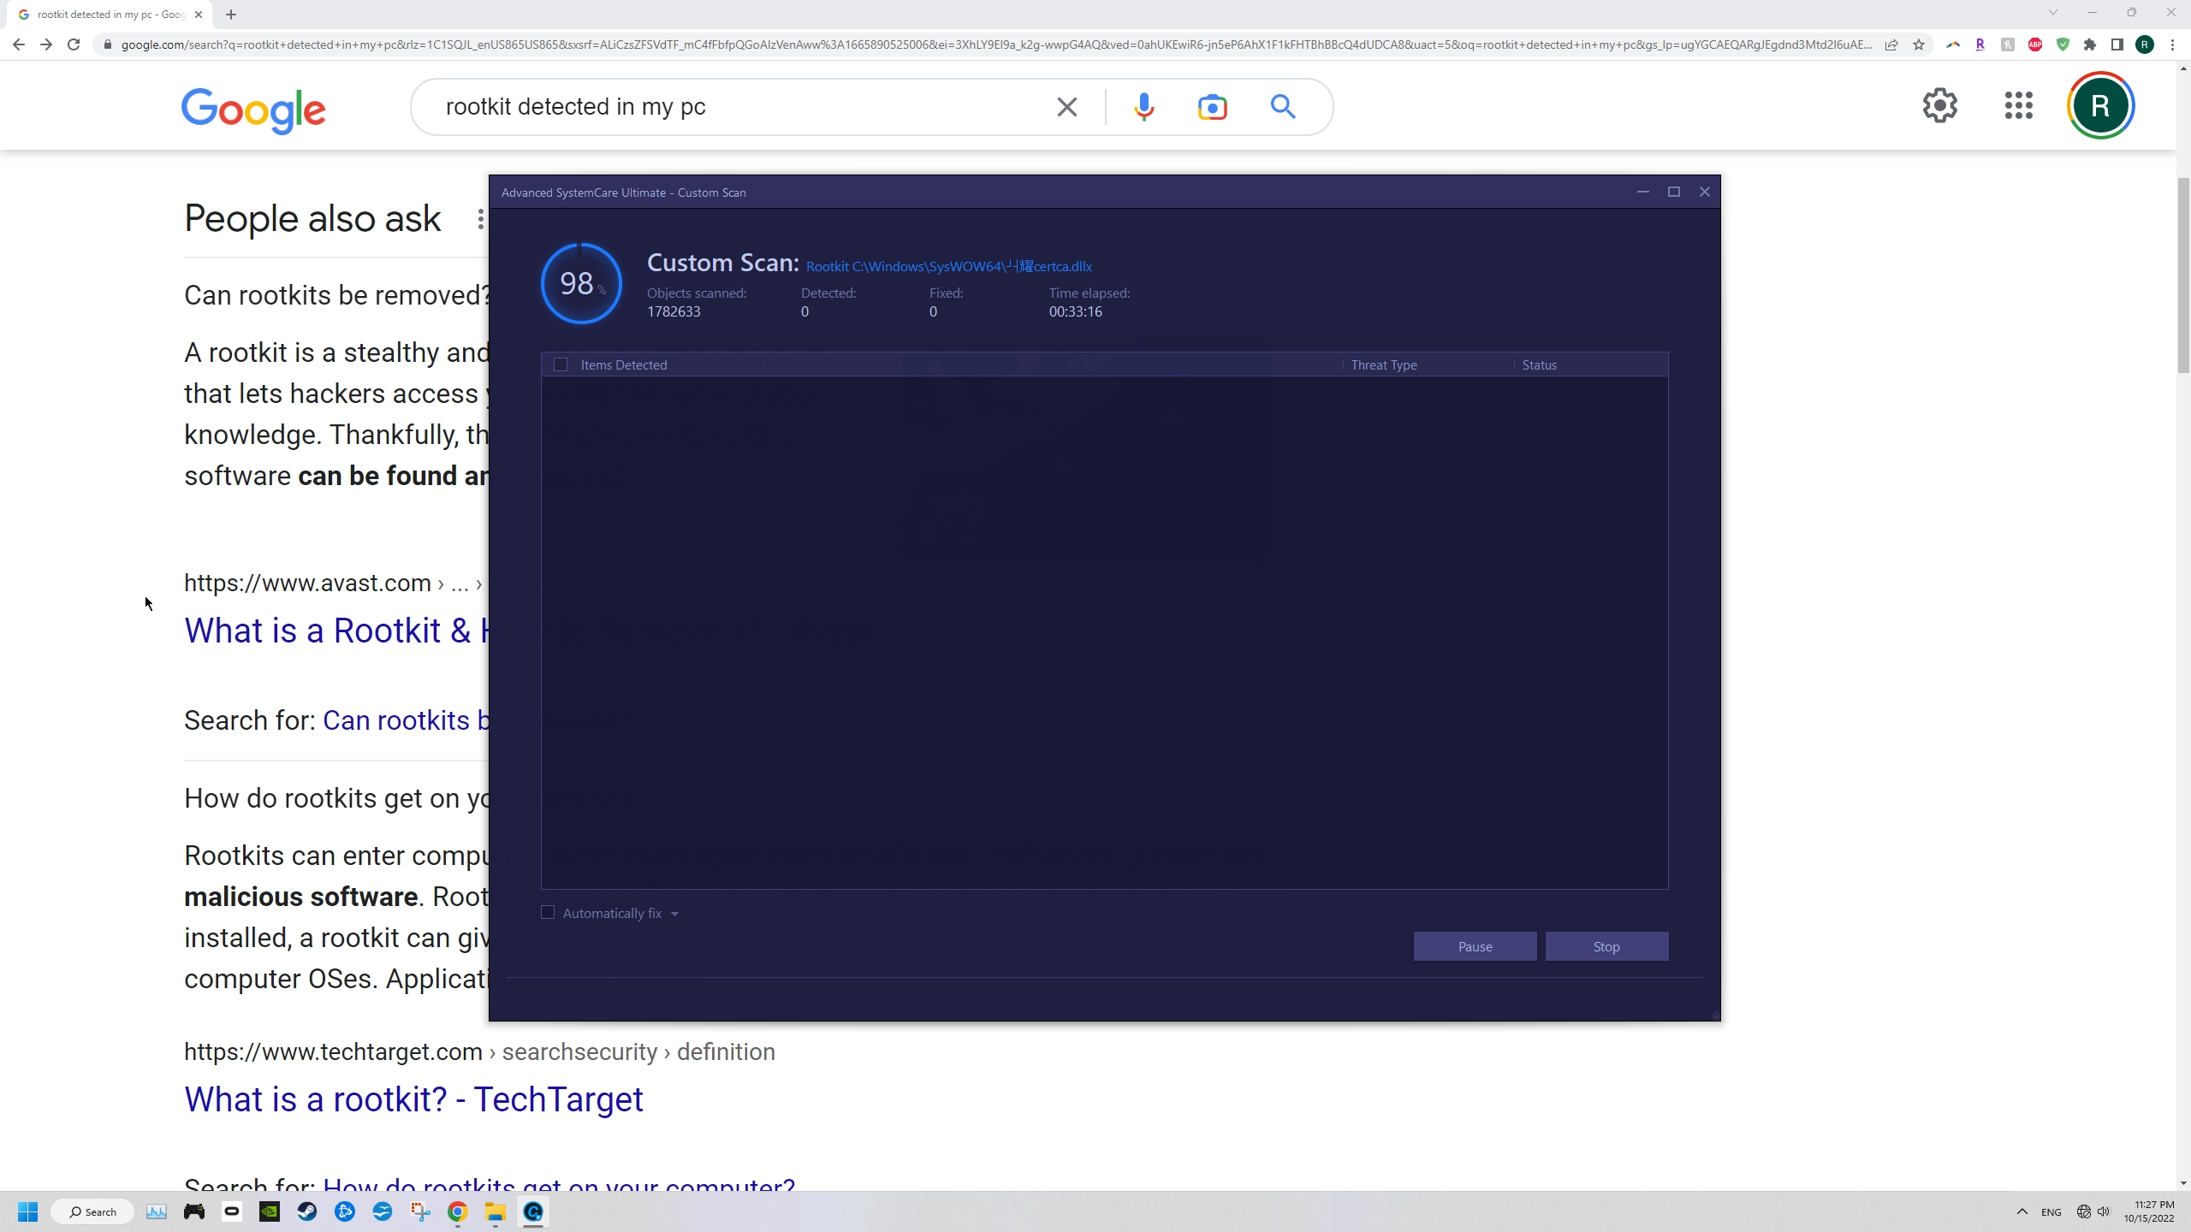Click the voice search microphone icon
Screen dimensions: 2191x1232
click(1144, 107)
